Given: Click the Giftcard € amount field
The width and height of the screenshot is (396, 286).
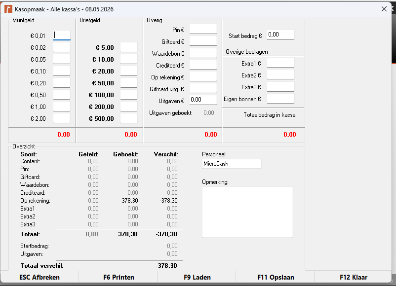Looking at the screenshot, I should 203,41.
